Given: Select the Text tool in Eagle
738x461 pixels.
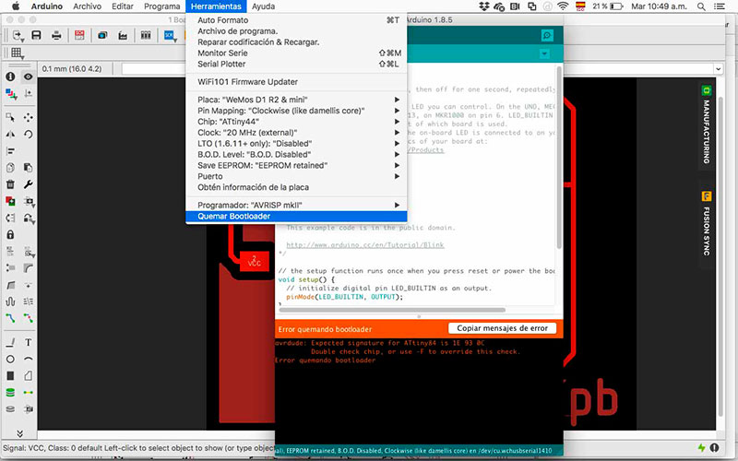Looking at the screenshot, I should click(x=29, y=342).
